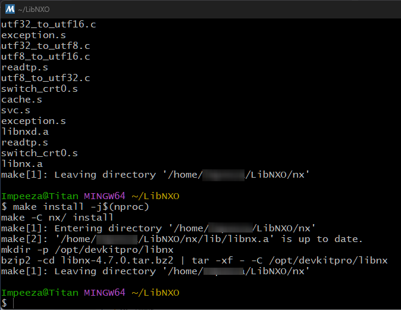Click the bottom 'Impeeza@Titan' prompt line

(x=90, y=293)
